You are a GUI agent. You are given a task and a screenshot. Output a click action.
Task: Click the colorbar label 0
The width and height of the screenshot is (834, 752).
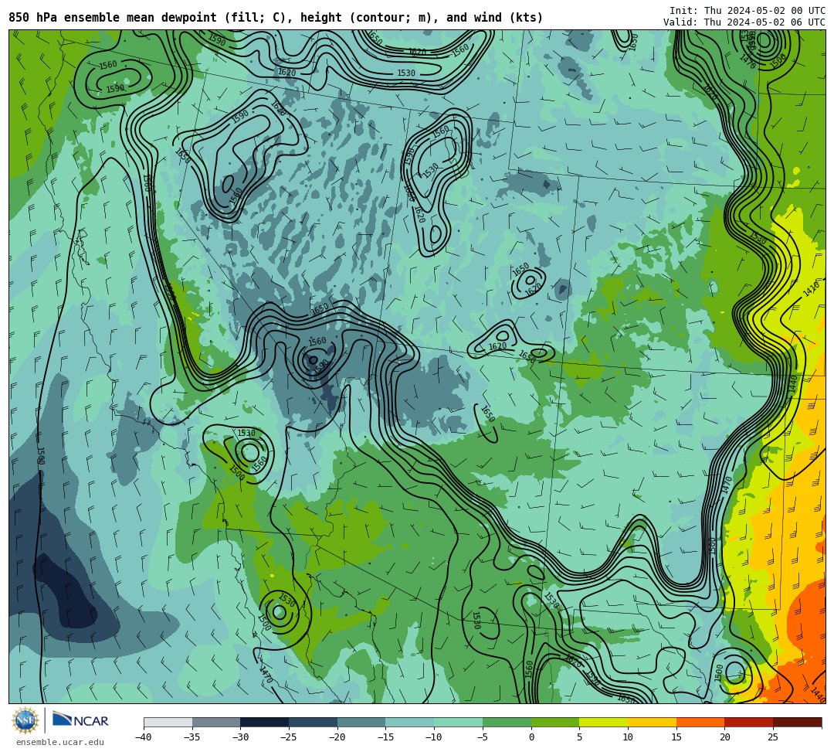point(531,737)
